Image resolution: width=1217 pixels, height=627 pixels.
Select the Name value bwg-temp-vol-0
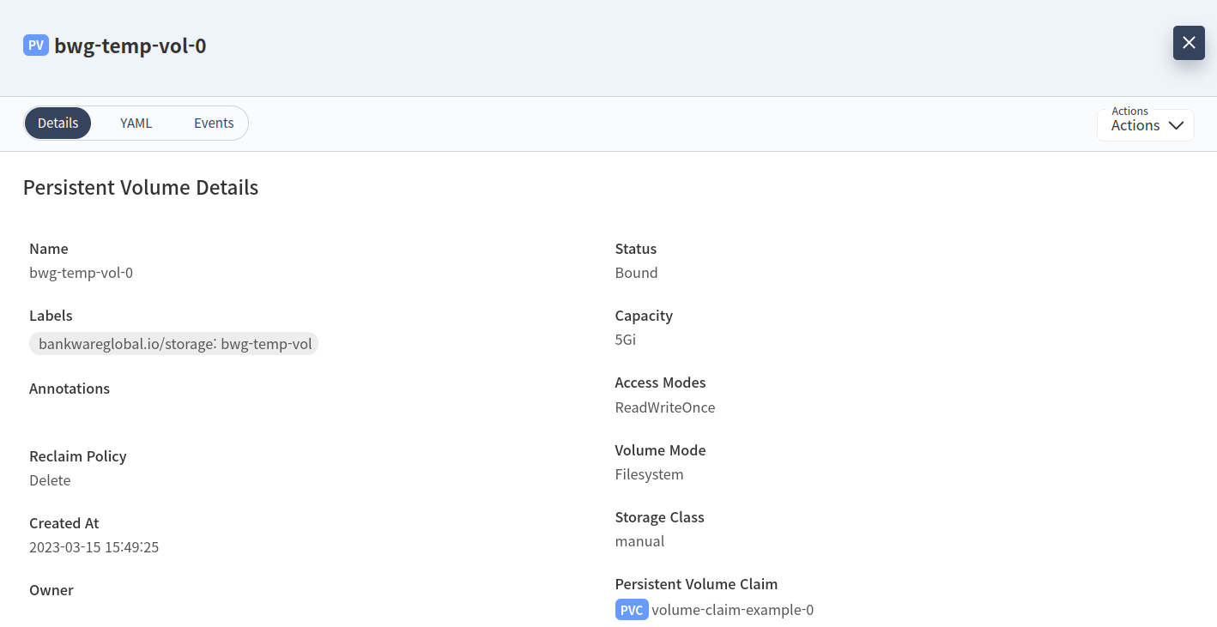[x=81, y=273]
